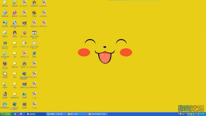Open the green-yellow flower shaped shortcut

pos(5,84)
